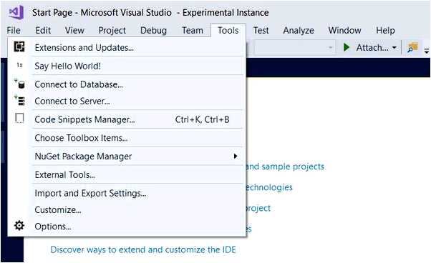Close the open Tools menu

[x=228, y=30]
